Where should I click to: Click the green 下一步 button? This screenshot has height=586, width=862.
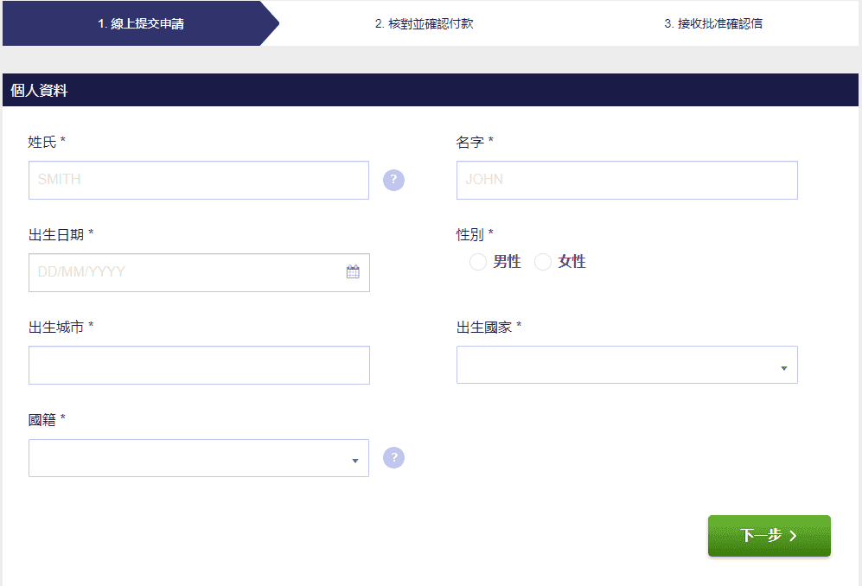769,535
